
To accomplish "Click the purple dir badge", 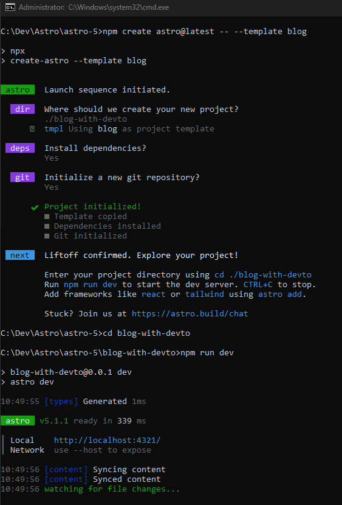I will 22,109.
